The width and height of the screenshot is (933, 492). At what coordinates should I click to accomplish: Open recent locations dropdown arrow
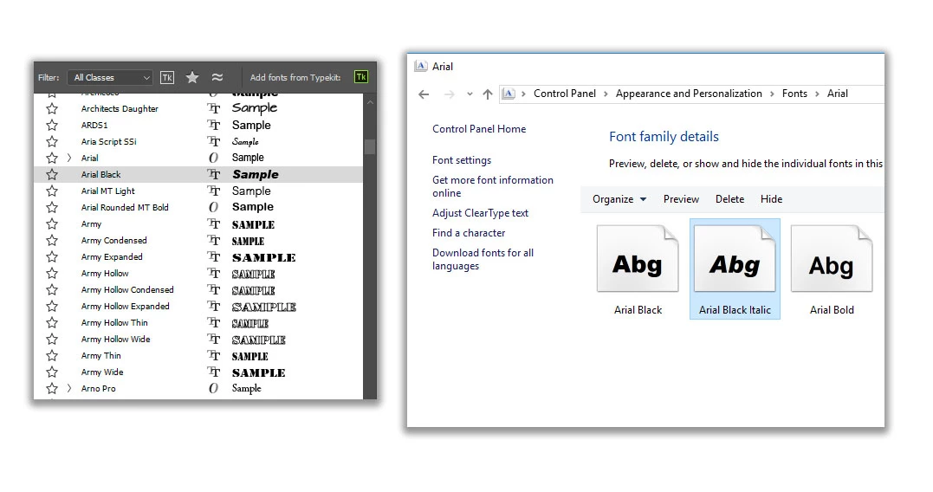click(470, 94)
